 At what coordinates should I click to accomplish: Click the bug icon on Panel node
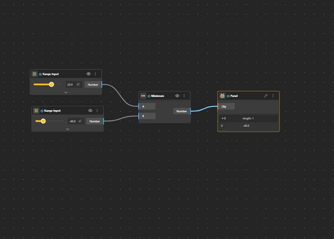pyautogui.click(x=222, y=96)
